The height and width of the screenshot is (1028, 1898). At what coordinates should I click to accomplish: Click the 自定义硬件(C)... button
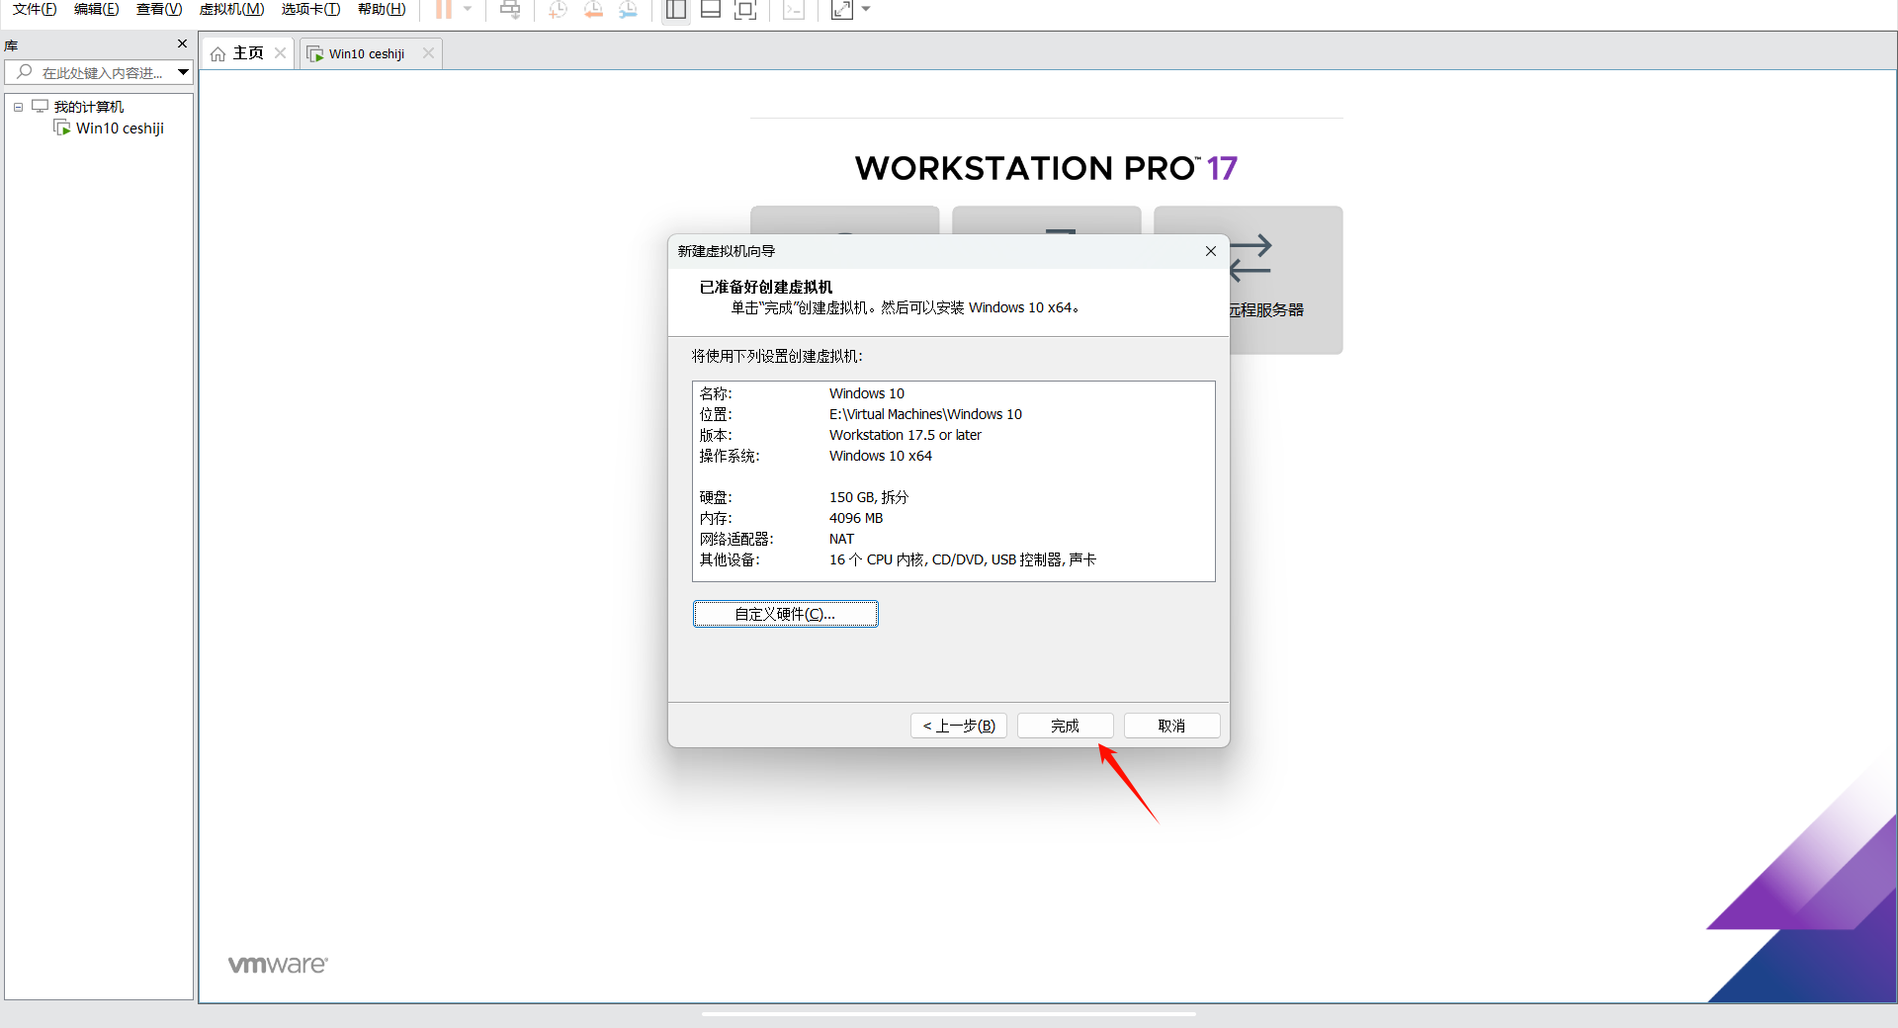point(785,614)
